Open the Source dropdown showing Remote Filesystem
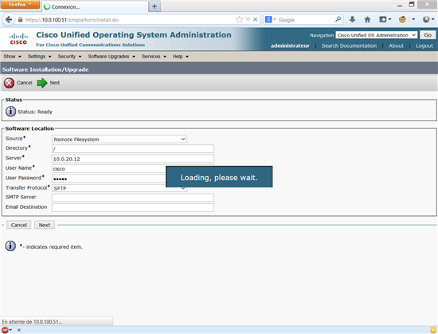 point(119,139)
